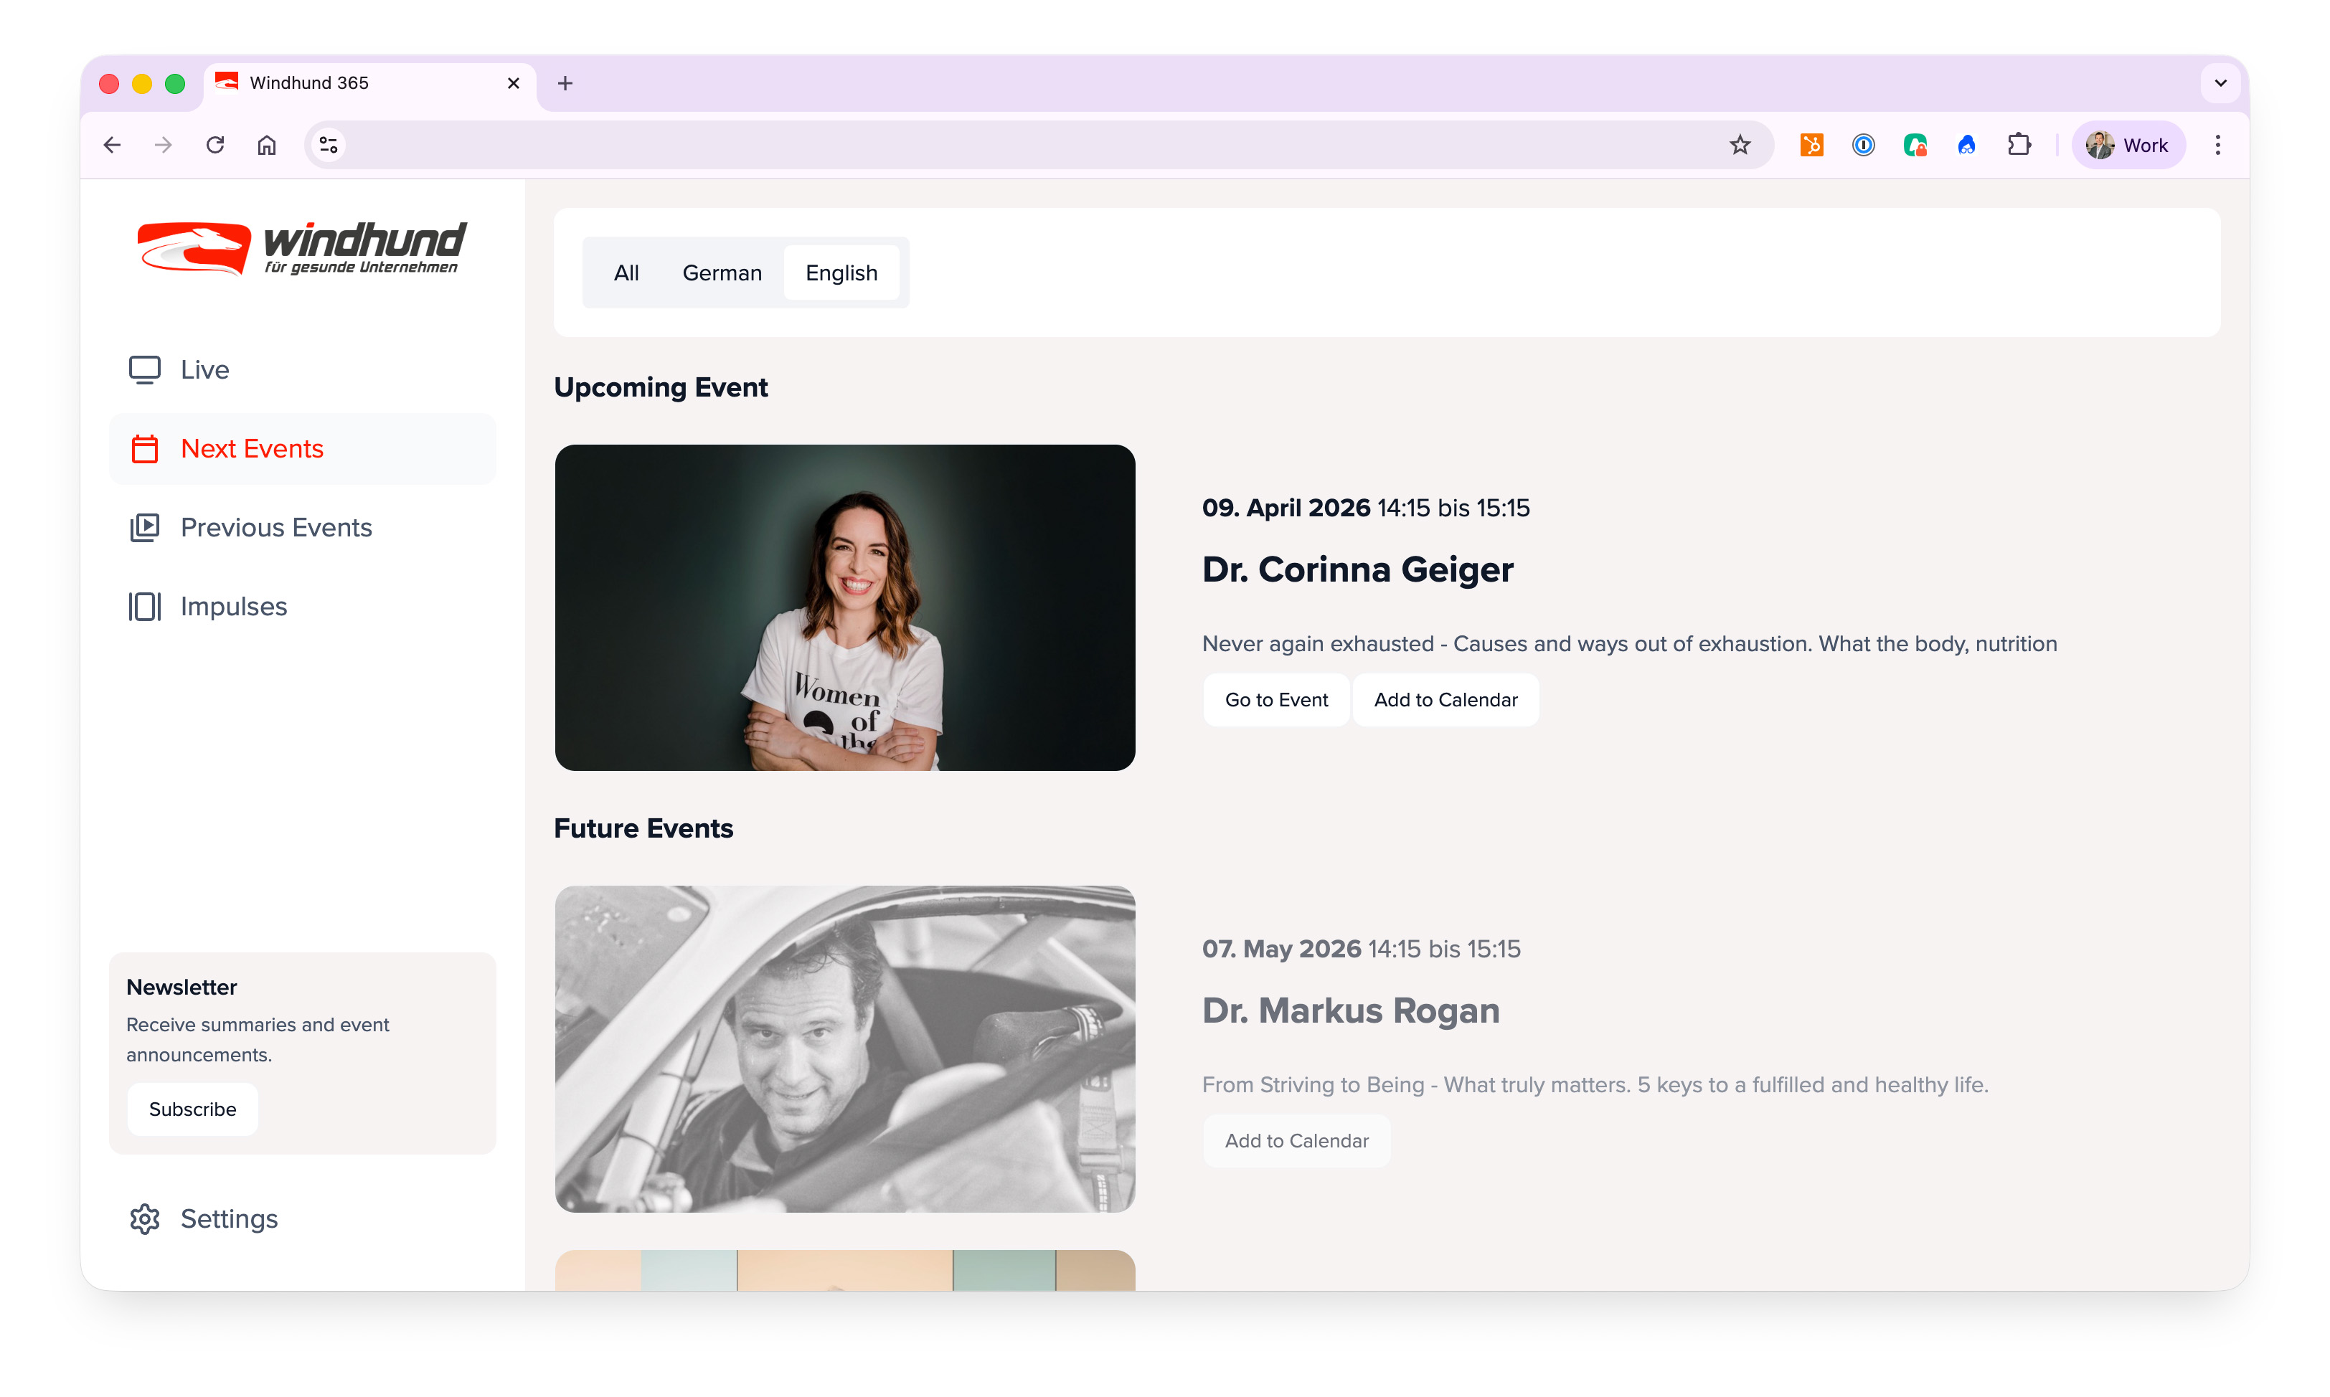Click the HubSpot extension icon
The height and width of the screenshot is (1397, 2330).
[x=1811, y=145]
